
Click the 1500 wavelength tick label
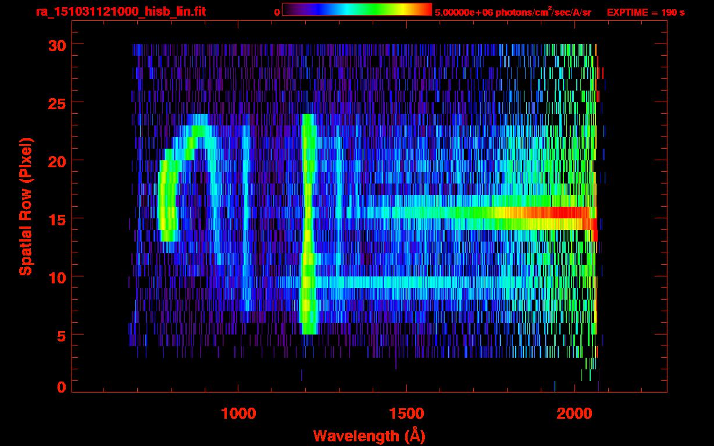pyautogui.click(x=406, y=413)
